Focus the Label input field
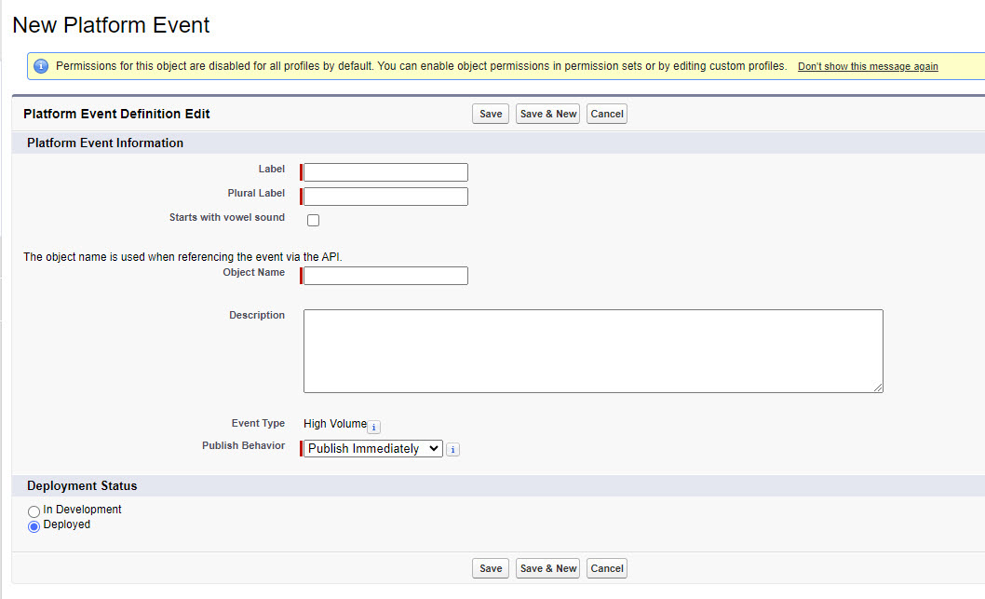This screenshot has width=985, height=599. 385,172
